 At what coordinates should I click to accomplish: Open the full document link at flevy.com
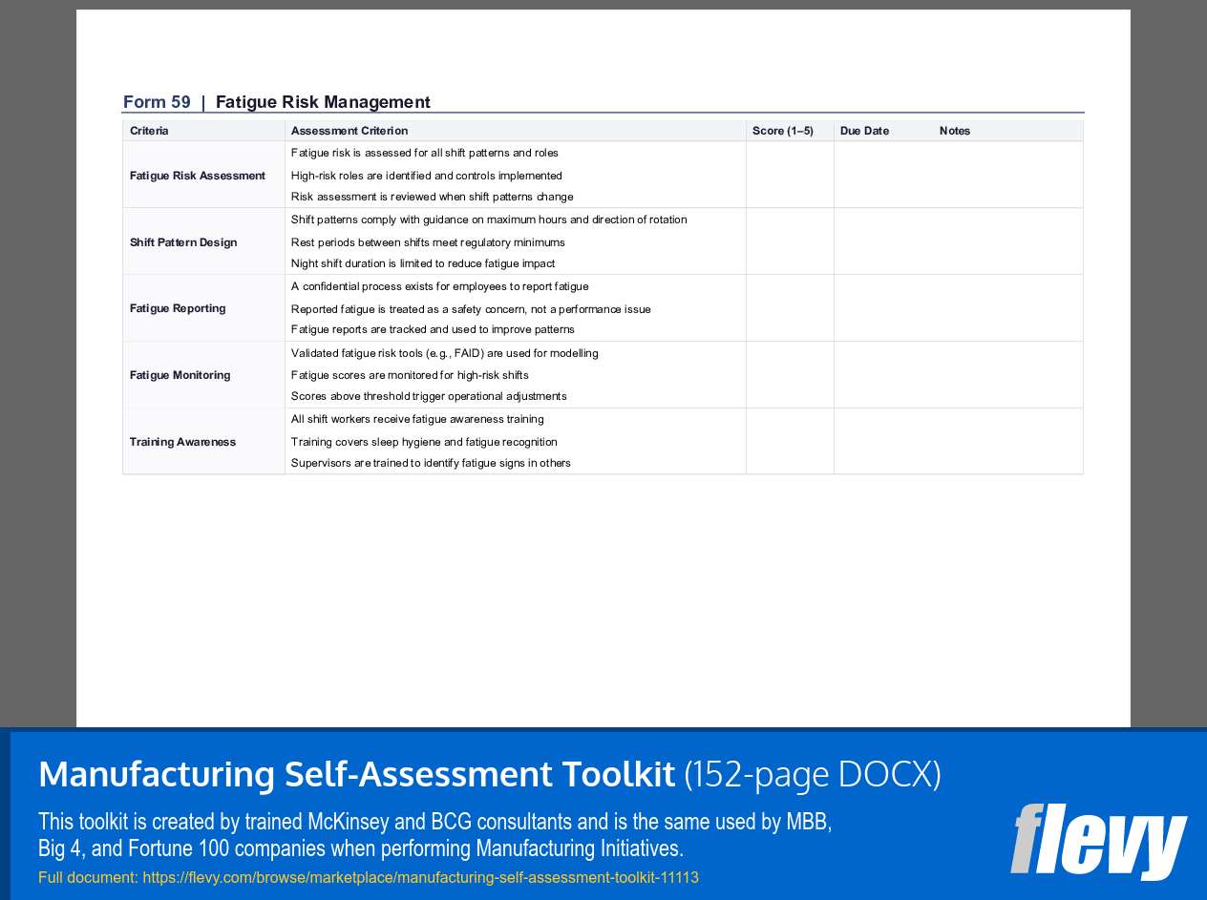[420, 876]
